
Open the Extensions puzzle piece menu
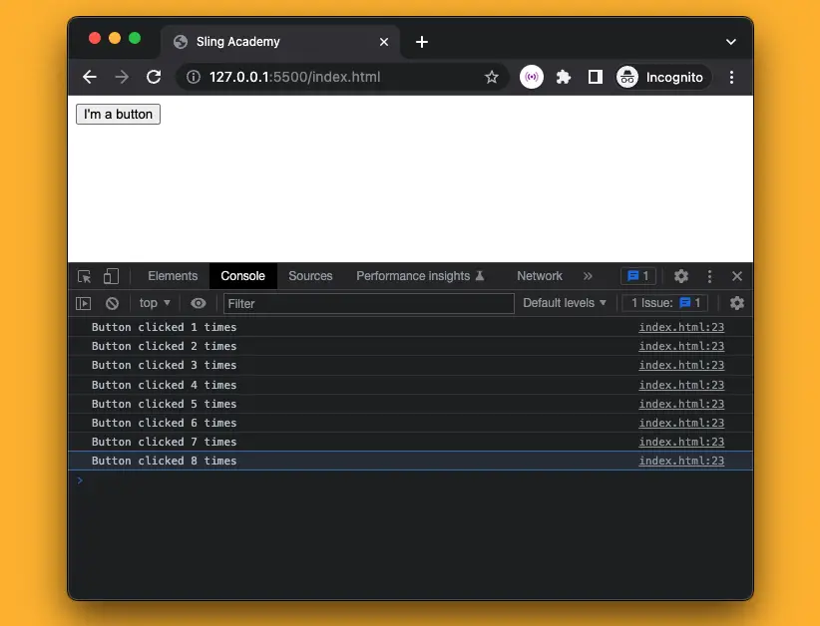click(x=564, y=78)
